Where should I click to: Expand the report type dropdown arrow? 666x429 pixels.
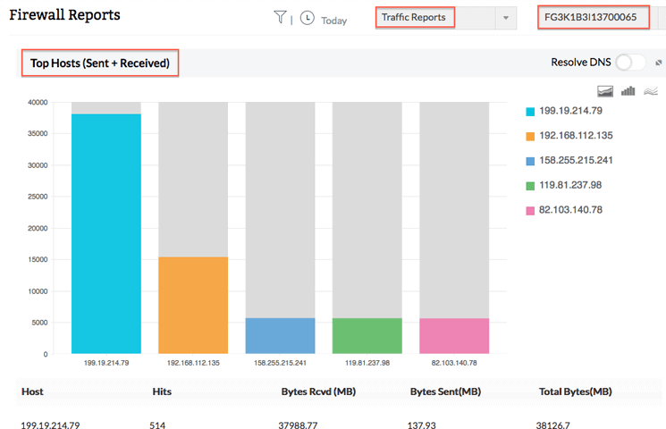tap(506, 18)
